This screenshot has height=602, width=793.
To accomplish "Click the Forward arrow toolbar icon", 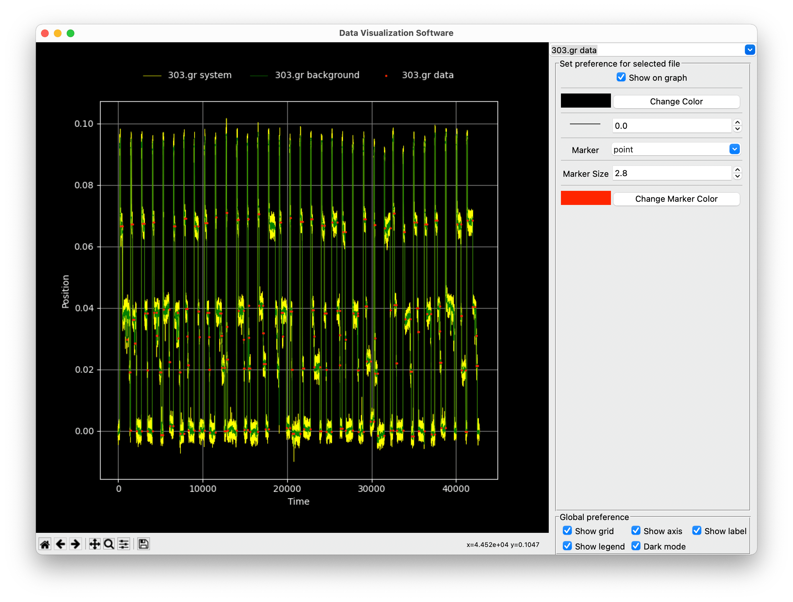I will (x=75, y=544).
